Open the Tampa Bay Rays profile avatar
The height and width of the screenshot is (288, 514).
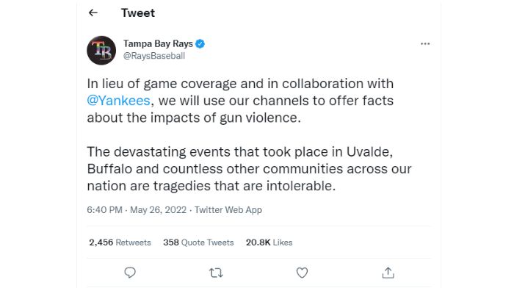101,50
